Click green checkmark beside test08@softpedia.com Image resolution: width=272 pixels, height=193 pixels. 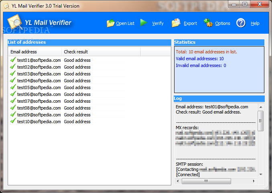[x=13, y=108]
